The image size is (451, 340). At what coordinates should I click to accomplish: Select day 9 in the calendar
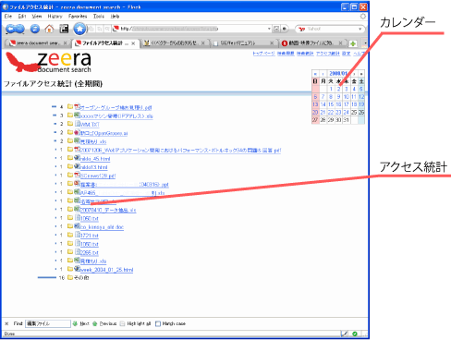[x=338, y=97]
